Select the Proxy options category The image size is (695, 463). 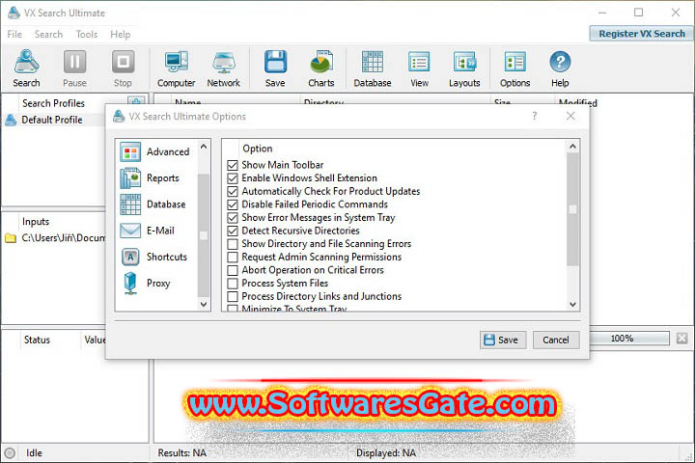(146, 284)
